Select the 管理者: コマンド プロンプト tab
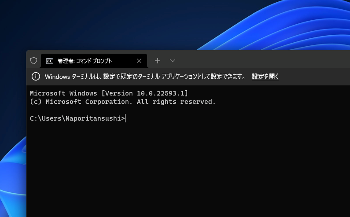350x217 pixels. 94,61
